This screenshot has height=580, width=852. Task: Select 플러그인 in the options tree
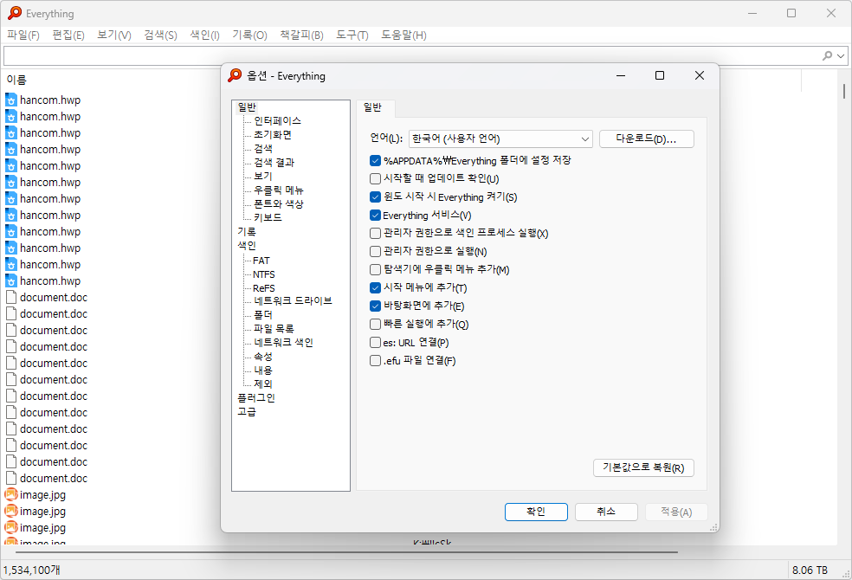256,398
